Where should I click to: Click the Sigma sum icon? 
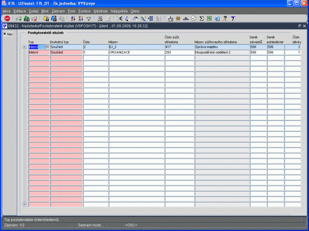(x=201, y=19)
